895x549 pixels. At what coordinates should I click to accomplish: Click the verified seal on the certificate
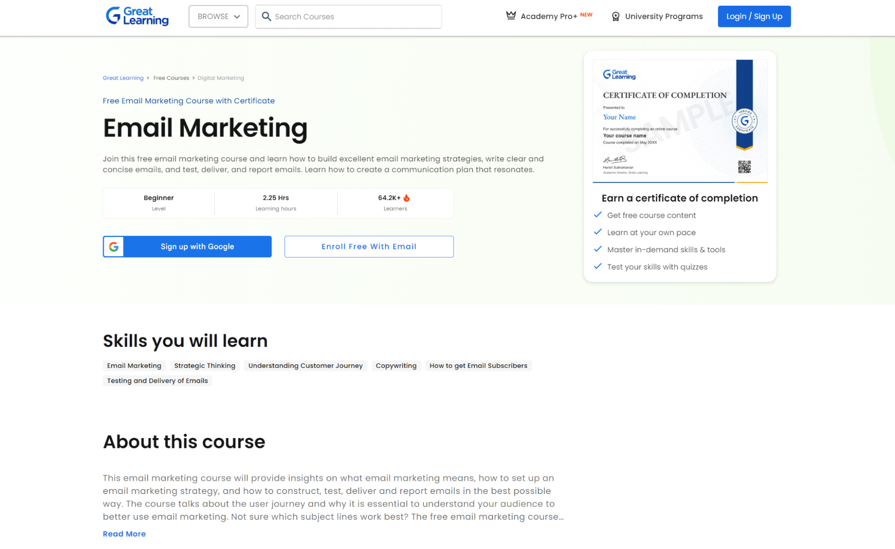[x=744, y=121]
